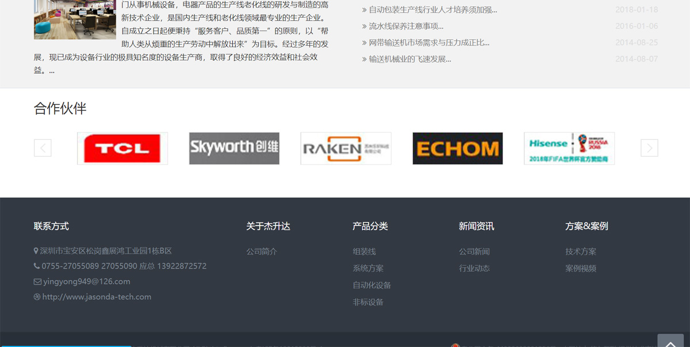Click the location pin icon in 联系方式 section
The width and height of the screenshot is (690, 347).
pyautogui.click(x=36, y=250)
